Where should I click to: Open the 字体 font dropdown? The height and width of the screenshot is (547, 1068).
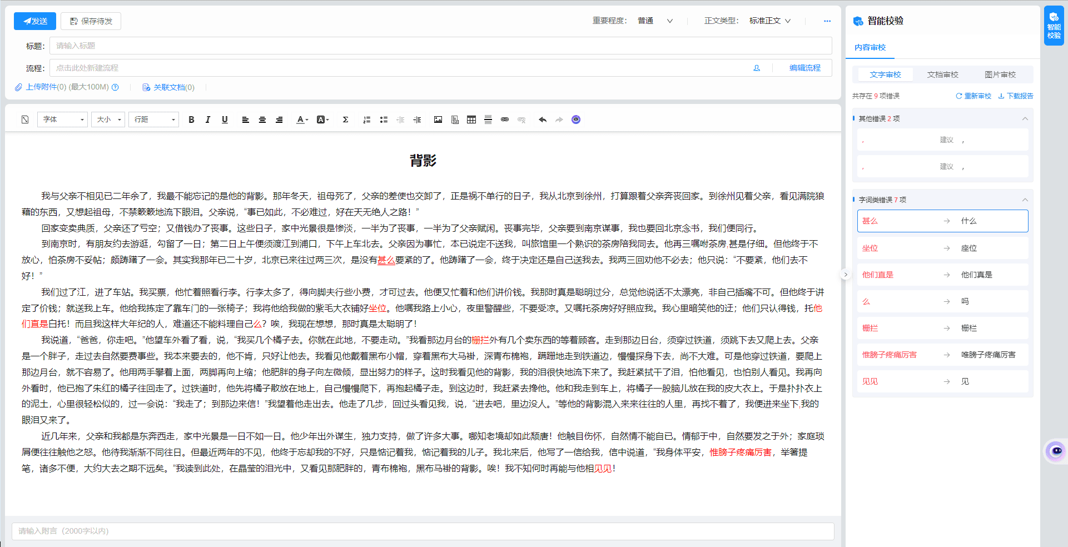62,120
